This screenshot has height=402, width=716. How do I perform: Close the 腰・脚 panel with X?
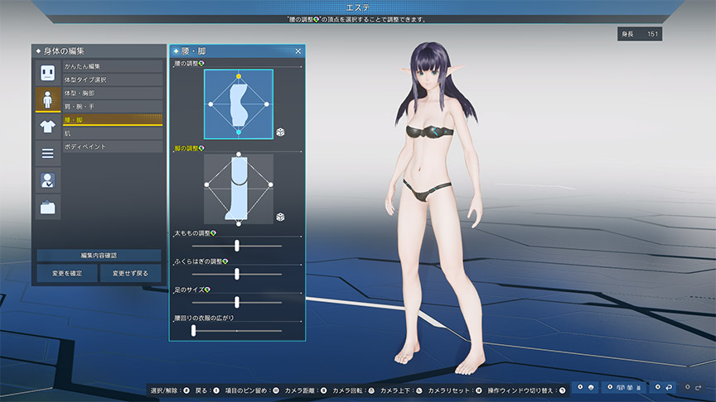(298, 51)
